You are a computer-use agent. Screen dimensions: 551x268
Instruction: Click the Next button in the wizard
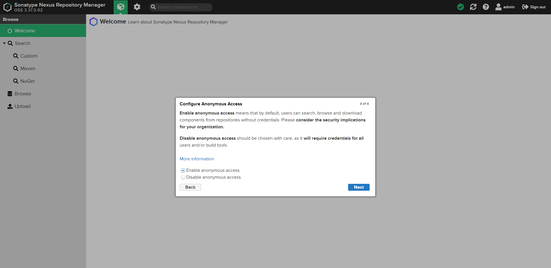pyautogui.click(x=359, y=187)
